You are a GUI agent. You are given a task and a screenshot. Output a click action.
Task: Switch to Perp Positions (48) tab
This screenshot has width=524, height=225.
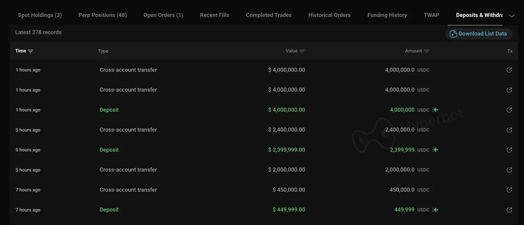pos(103,15)
